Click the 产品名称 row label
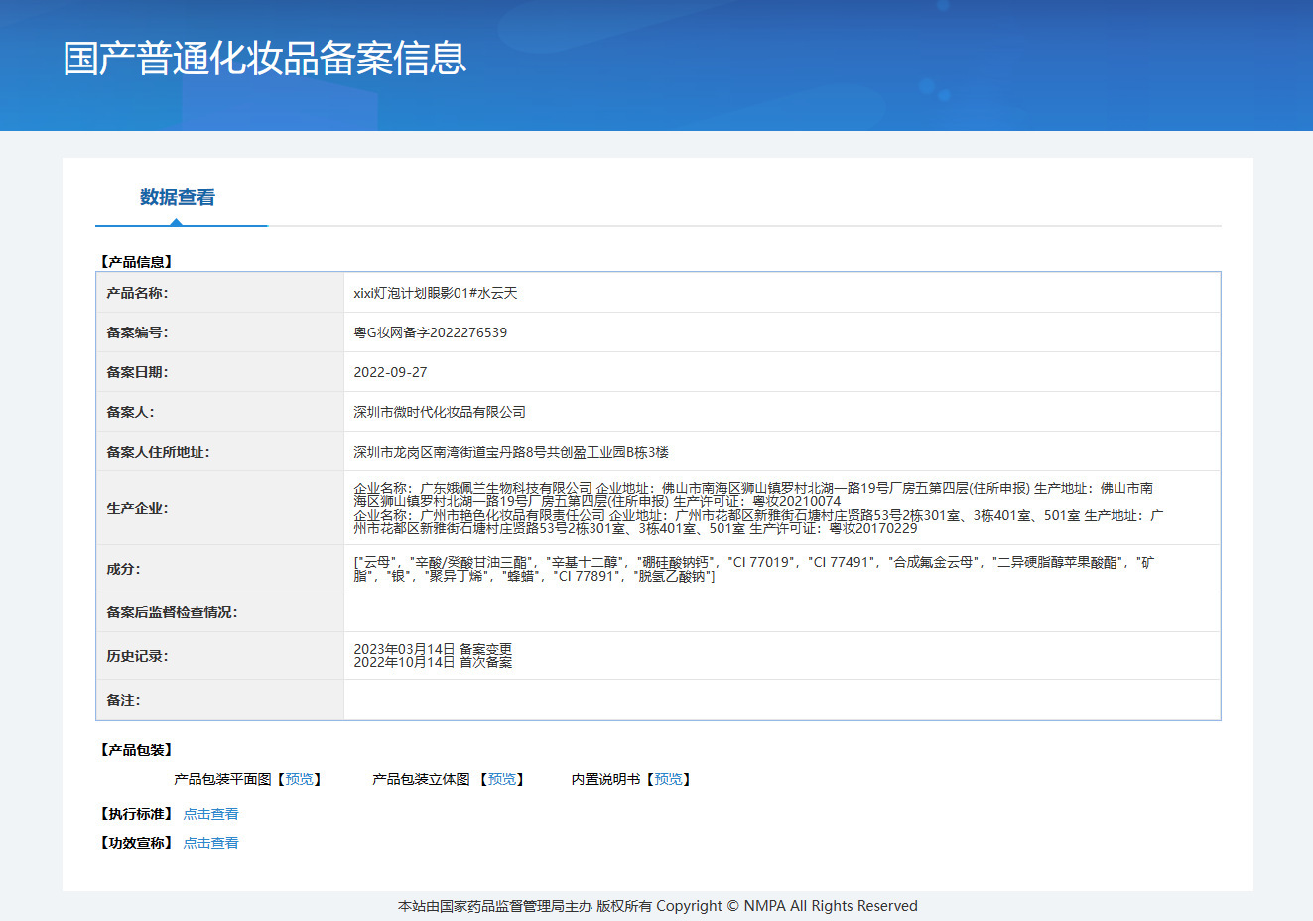 pyautogui.click(x=138, y=293)
